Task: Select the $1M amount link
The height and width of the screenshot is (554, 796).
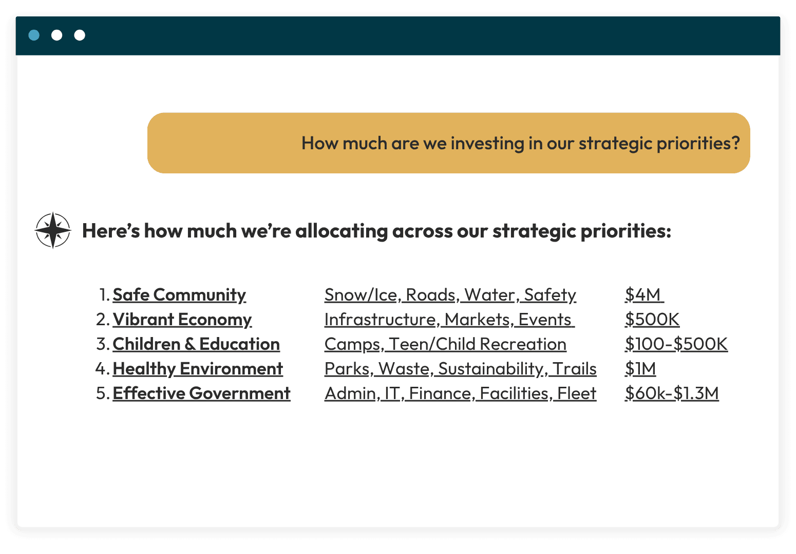Action: click(640, 369)
